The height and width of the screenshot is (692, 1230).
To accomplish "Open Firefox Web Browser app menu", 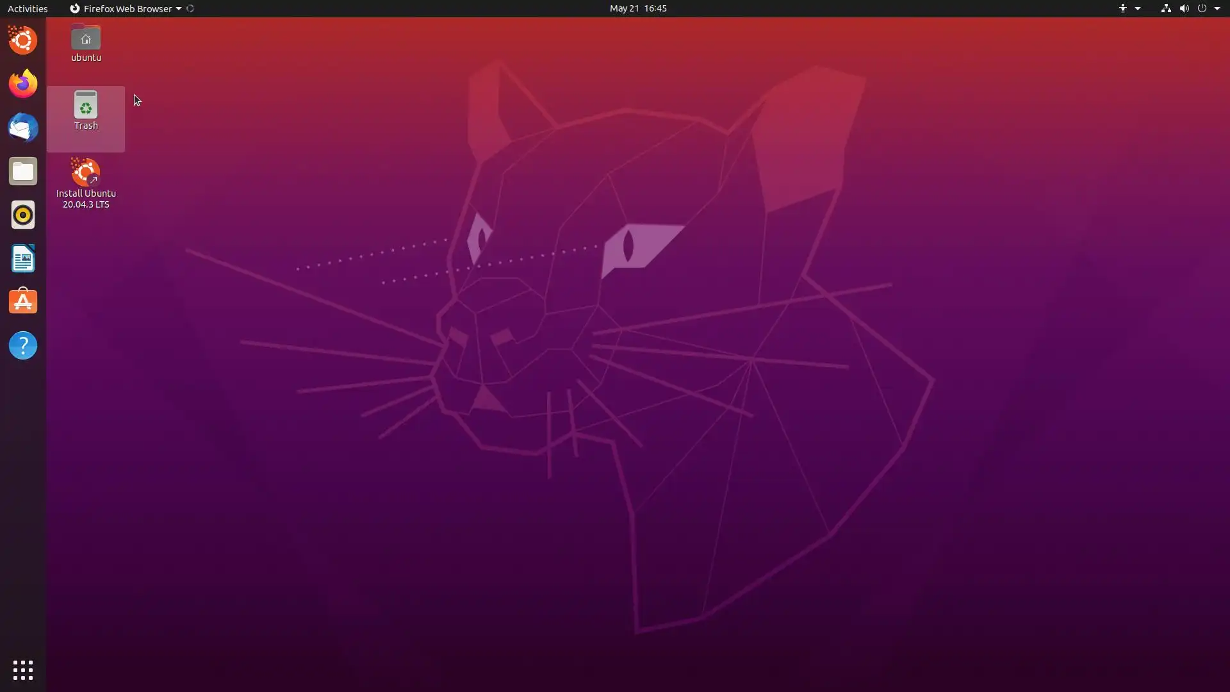I will pyautogui.click(x=126, y=8).
